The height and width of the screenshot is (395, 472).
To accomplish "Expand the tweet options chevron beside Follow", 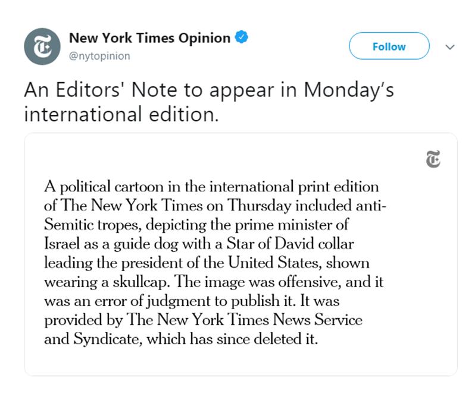I will (x=450, y=47).
